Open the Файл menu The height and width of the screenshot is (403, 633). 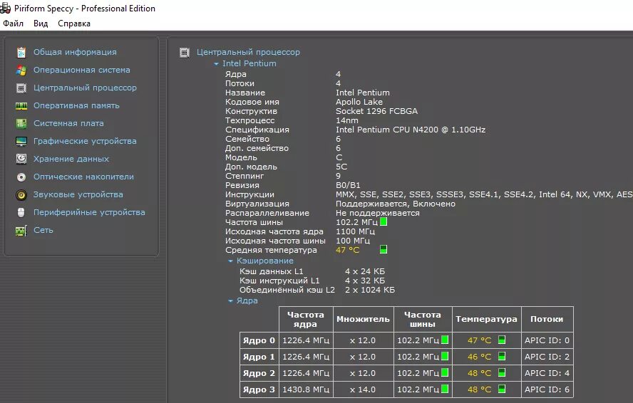13,23
